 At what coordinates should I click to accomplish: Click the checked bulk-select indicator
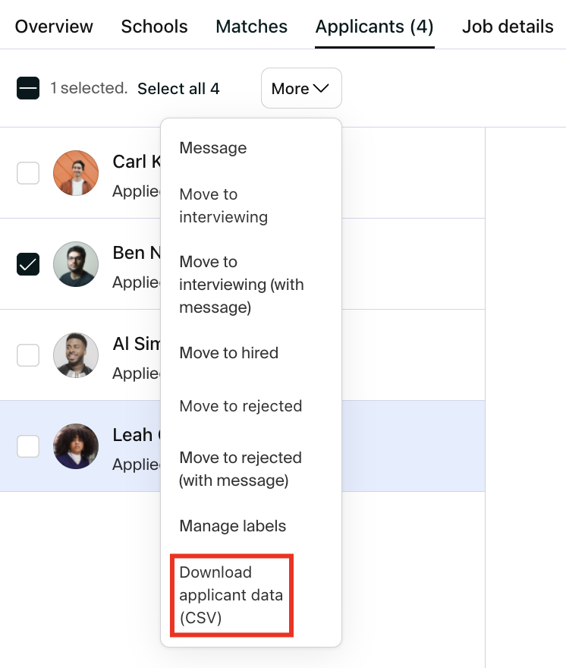pyautogui.click(x=28, y=88)
